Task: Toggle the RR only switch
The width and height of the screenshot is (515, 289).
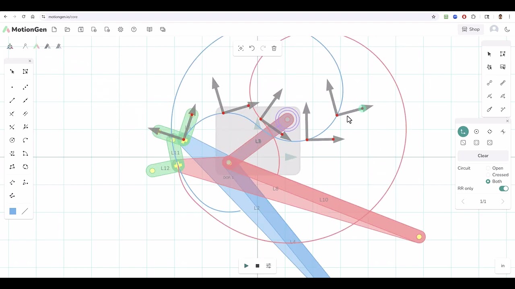Action: [x=503, y=188]
